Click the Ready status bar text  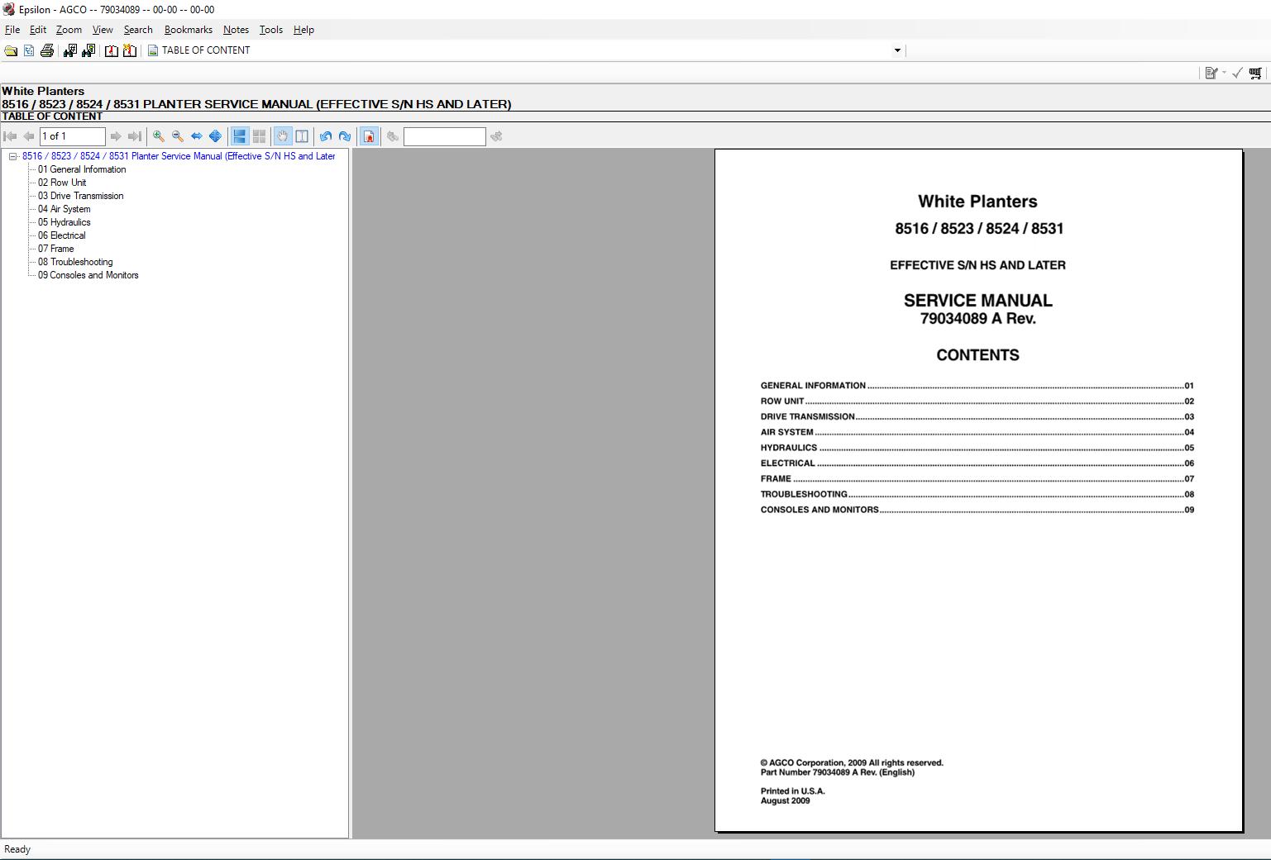coord(17,849)
